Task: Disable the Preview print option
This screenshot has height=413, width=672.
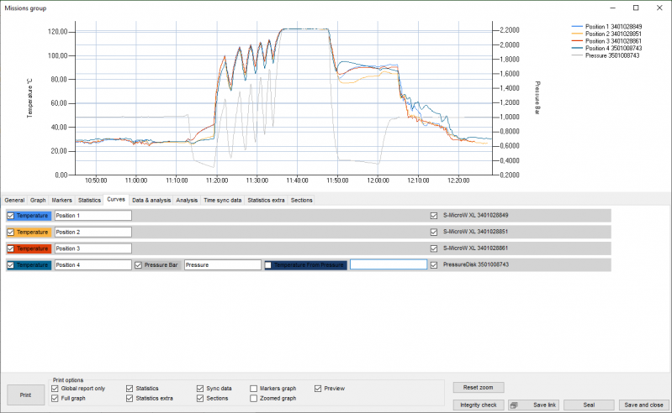Action: click(x=318, y=389)
